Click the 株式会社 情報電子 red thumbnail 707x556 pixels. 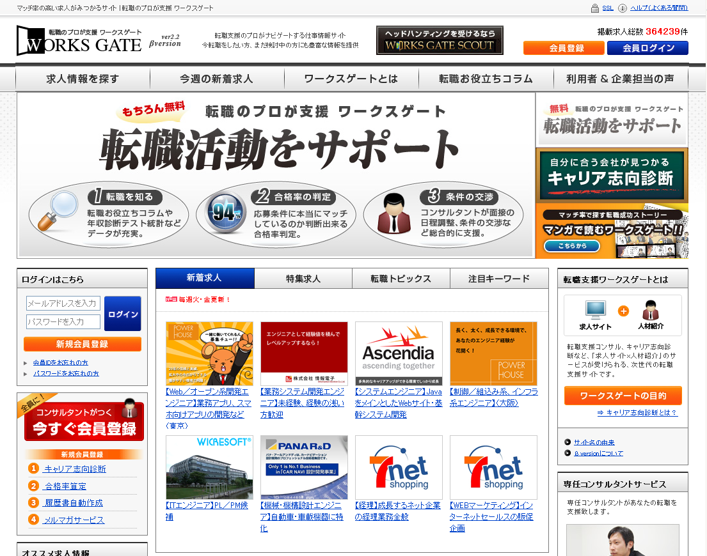[304, 353]
